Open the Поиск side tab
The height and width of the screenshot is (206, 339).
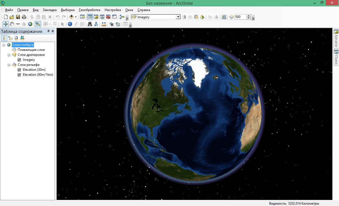336,58
